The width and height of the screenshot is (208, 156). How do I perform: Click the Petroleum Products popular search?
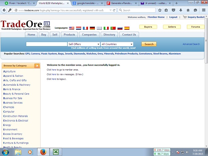coord(126,54)
